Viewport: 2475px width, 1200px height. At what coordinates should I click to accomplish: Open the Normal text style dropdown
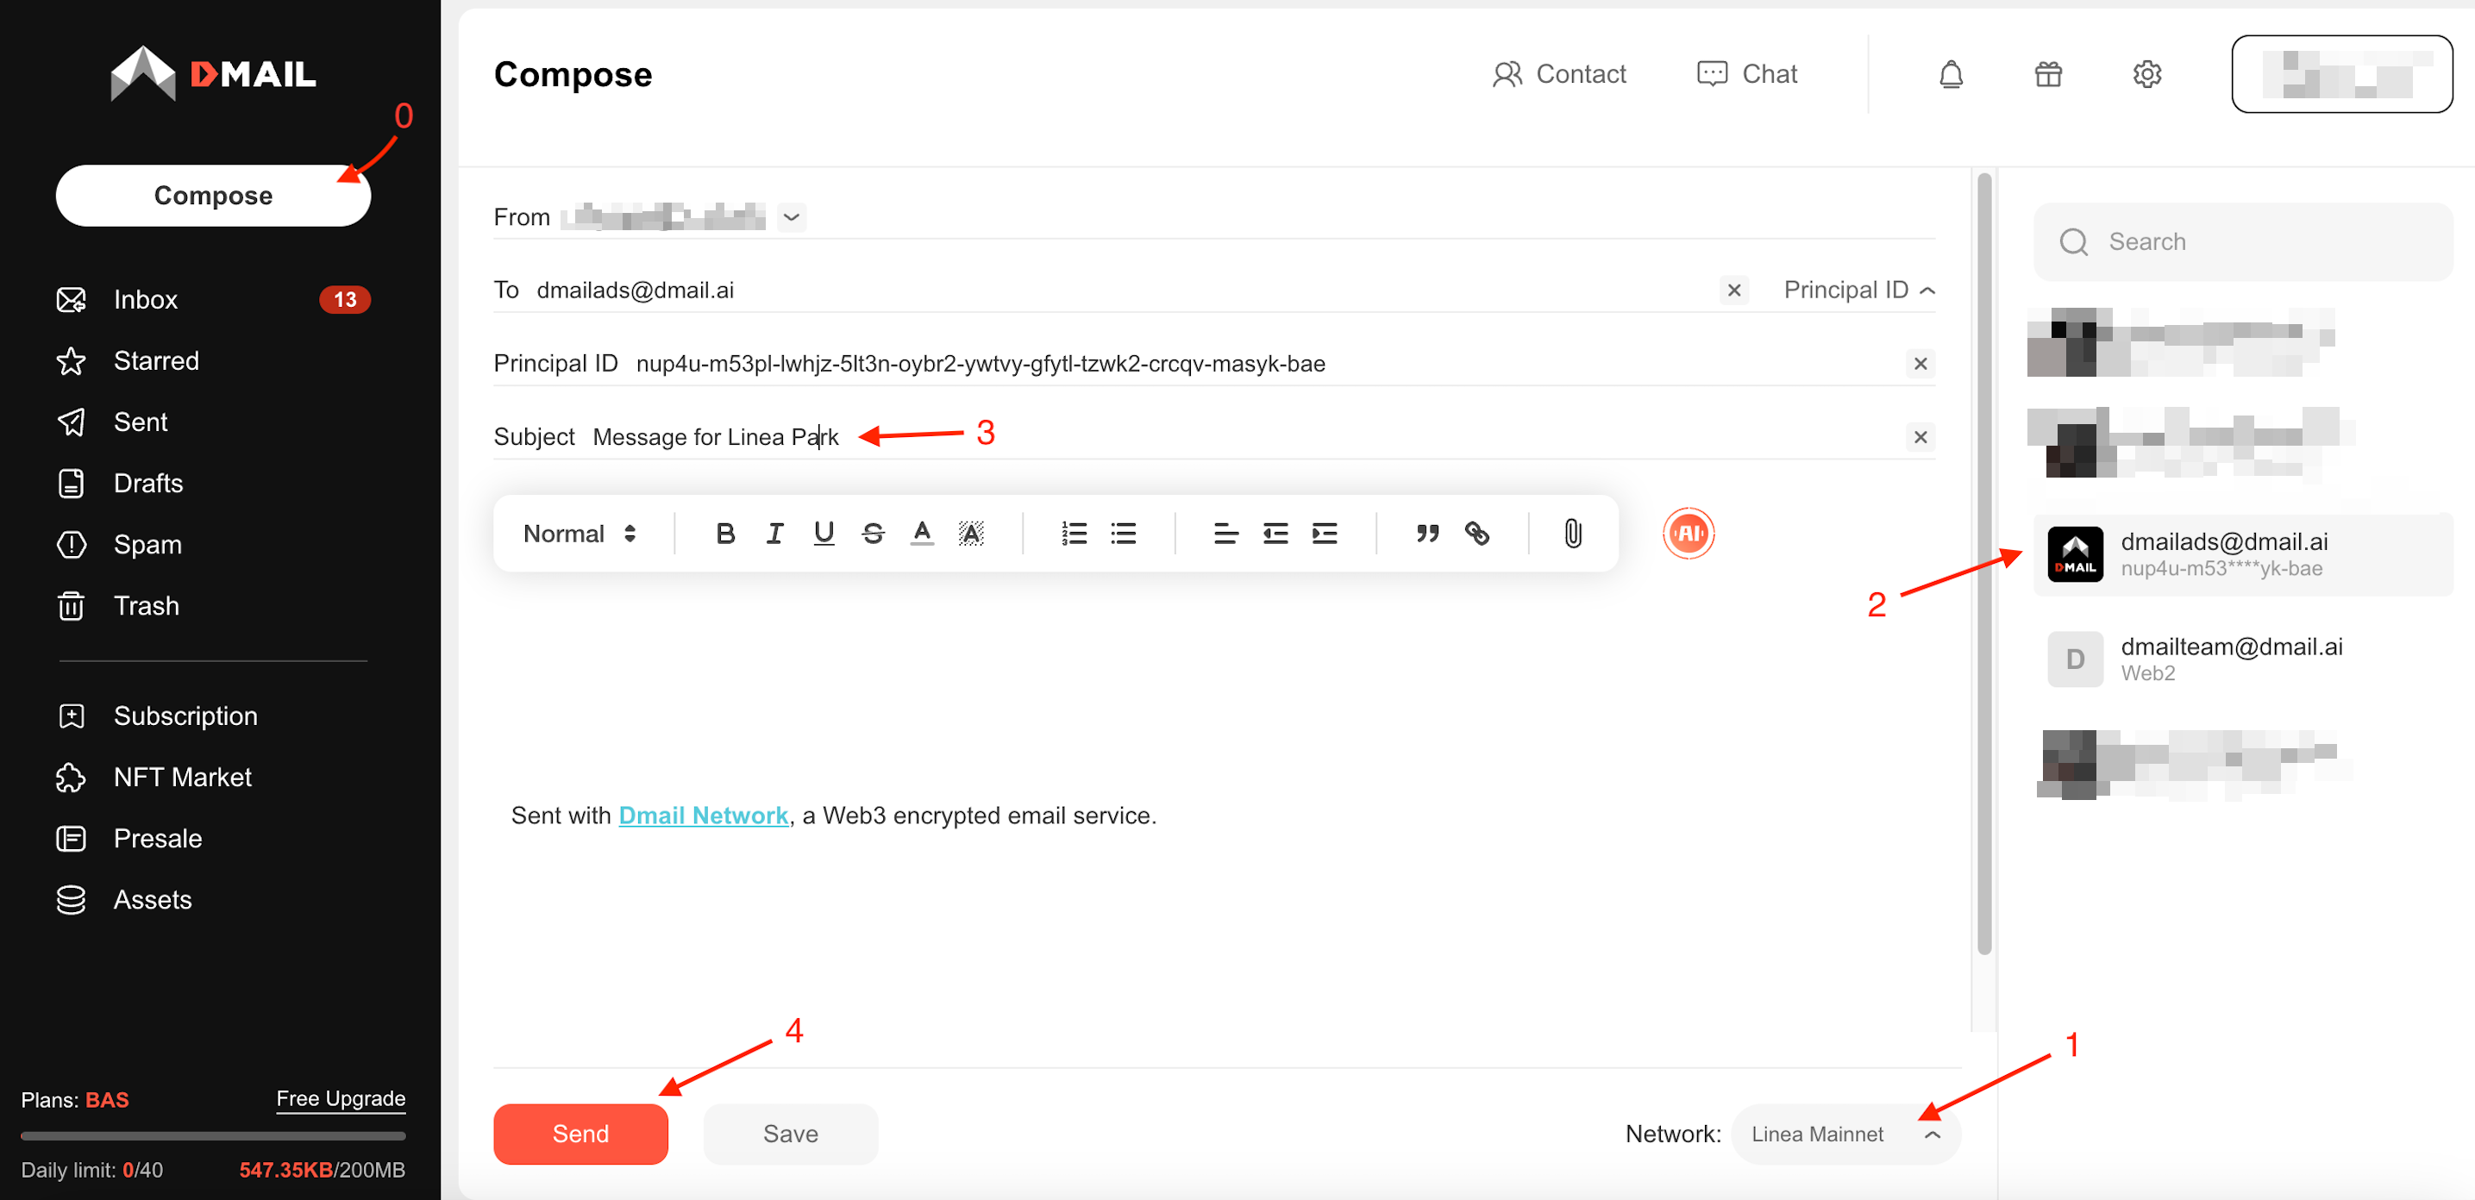tap(580, 534)
